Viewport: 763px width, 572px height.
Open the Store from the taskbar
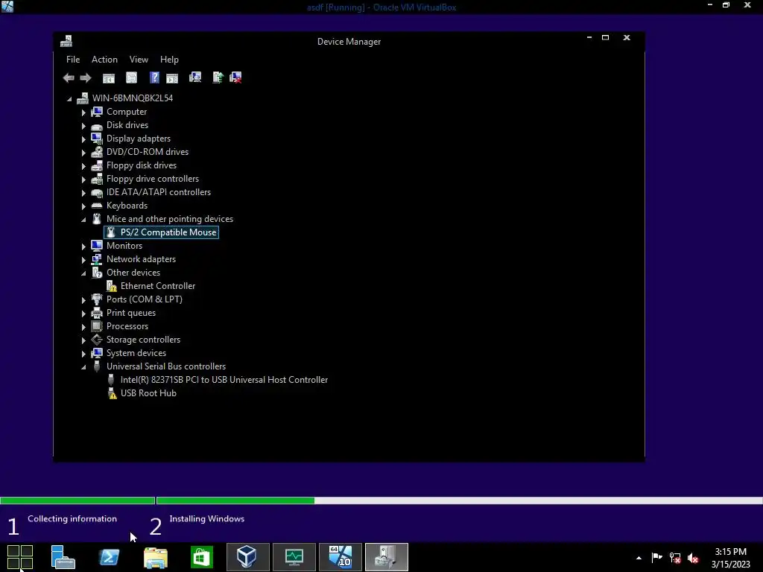click(x=202, y=557)
